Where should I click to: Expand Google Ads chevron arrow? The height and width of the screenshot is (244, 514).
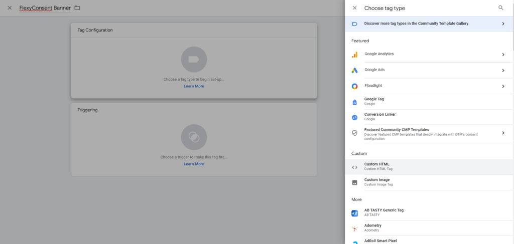point(503,71)
